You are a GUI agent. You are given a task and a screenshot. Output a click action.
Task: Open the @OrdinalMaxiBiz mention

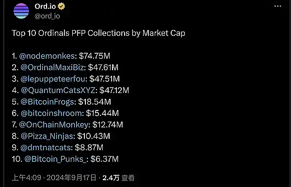click(52, 67)
